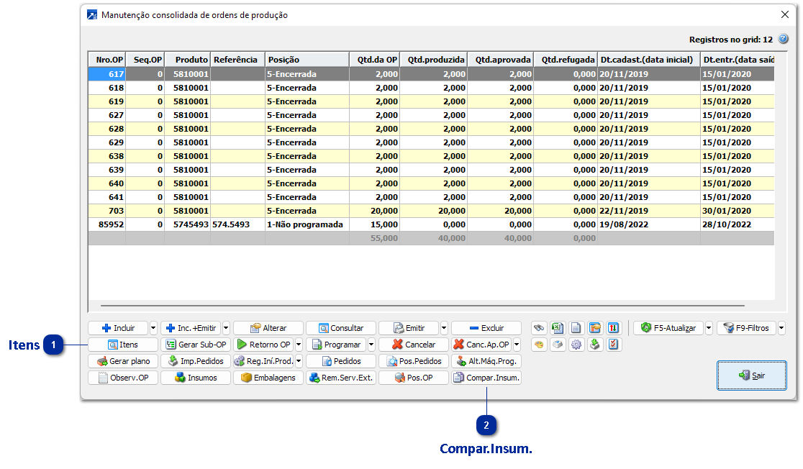803x469 pixels.
Task: Select the checklist icon
Action: point(613,345)
